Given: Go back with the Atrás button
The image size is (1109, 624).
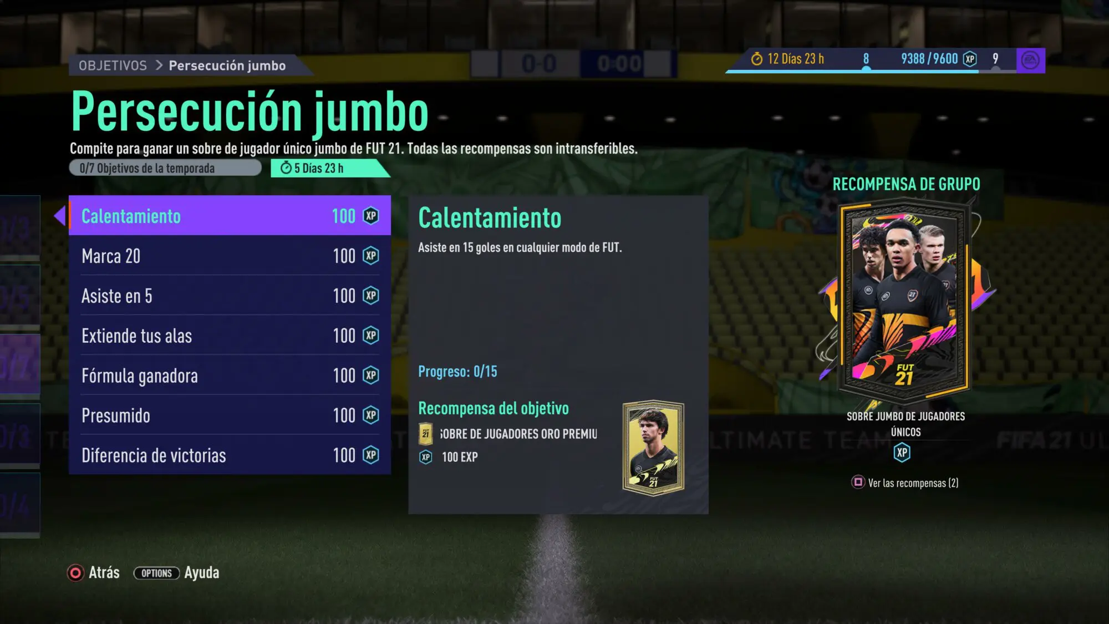Looking at the screenshot, I should click(93, 573).
